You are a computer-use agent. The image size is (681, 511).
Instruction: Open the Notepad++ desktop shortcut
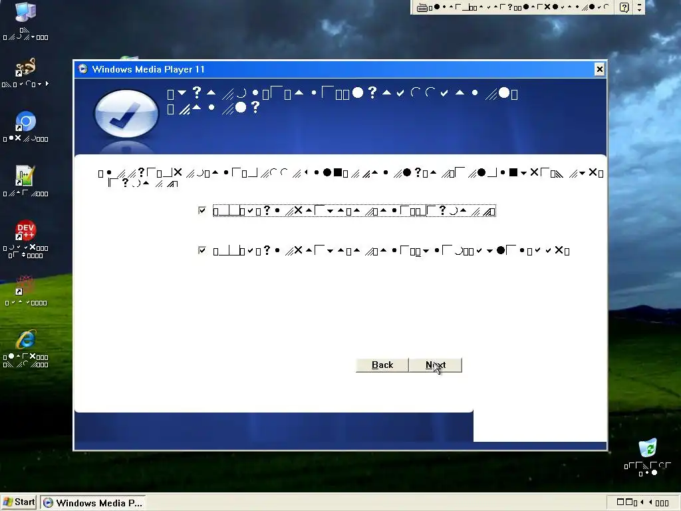26,176
